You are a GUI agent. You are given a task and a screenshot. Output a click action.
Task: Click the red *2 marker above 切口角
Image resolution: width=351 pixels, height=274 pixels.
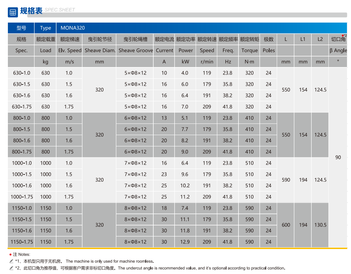[x=344, y=36]
